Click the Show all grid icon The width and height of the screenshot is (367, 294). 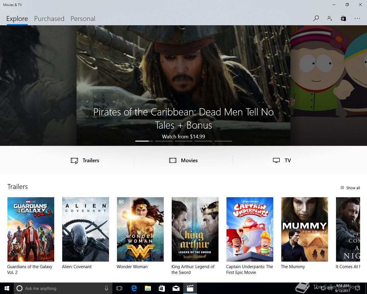342,188
